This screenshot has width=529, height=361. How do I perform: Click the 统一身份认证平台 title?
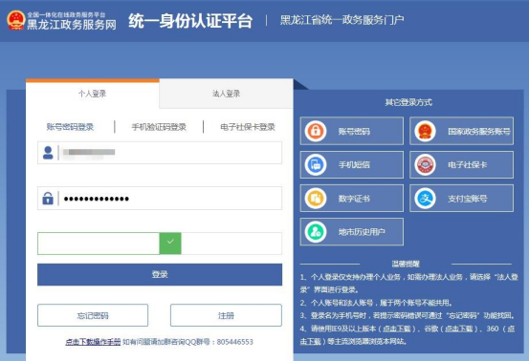190,21
